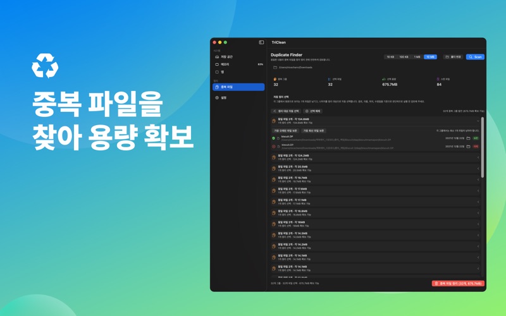
Task: Click the Duplicate Finder heading
Action: (287, 55)
